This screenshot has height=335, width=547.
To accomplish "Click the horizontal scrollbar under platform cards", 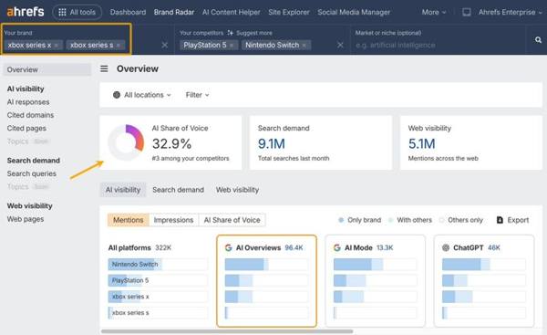I will [227, 331].
